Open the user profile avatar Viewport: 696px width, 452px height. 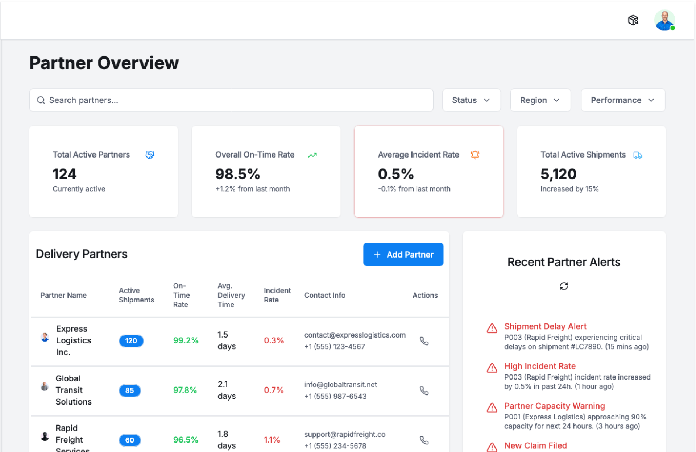664,20
